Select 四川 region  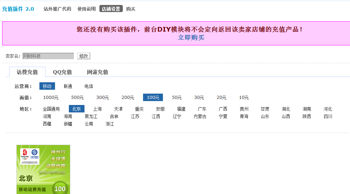[x=328, y=116]
